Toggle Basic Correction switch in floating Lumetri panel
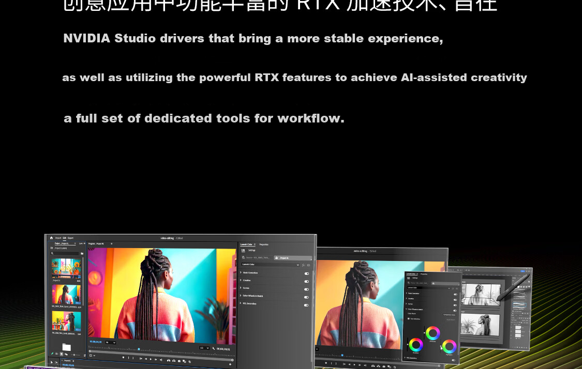582x369 pixels. point(455,295)
